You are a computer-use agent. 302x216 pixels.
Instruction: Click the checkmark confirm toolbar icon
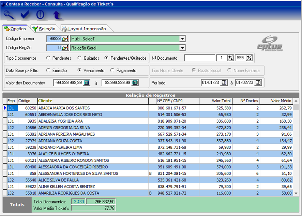tap(24, 15)
